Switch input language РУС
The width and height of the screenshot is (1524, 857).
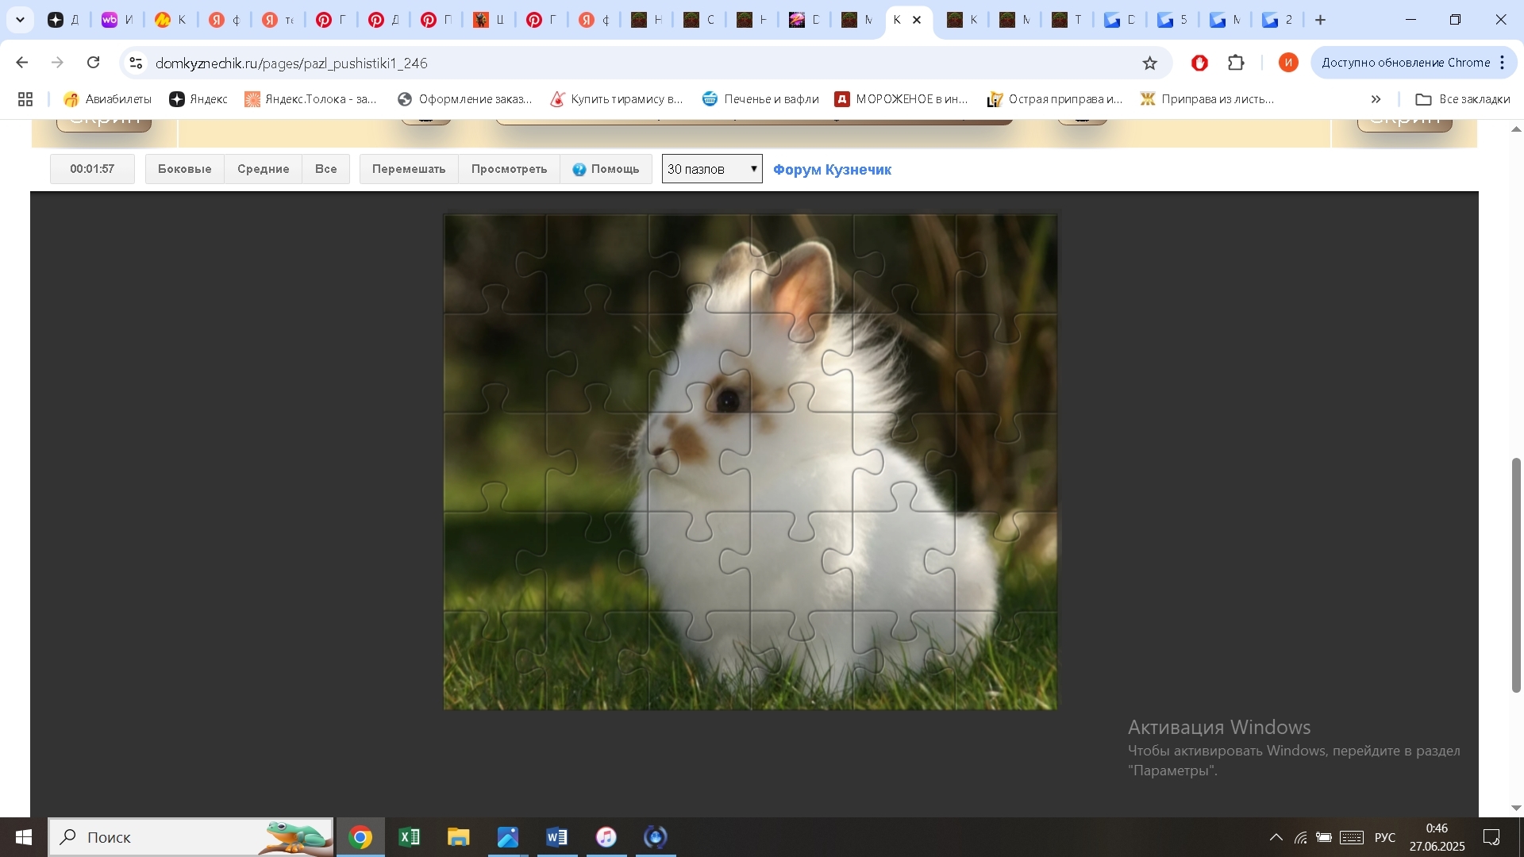tap(1385, 837)
